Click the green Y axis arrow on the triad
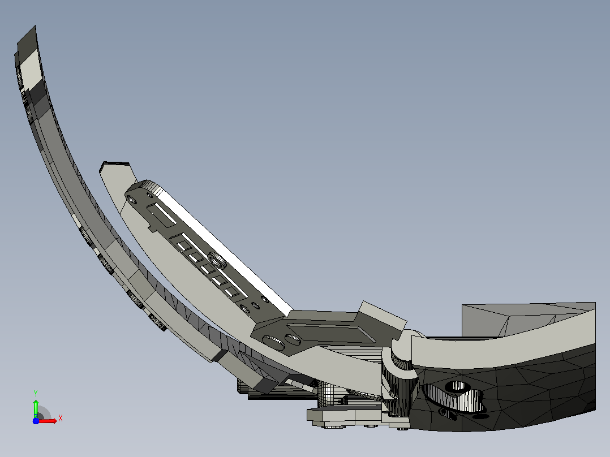Image resolution: width=610 pixels, height=457 pixels. point(36,408)
